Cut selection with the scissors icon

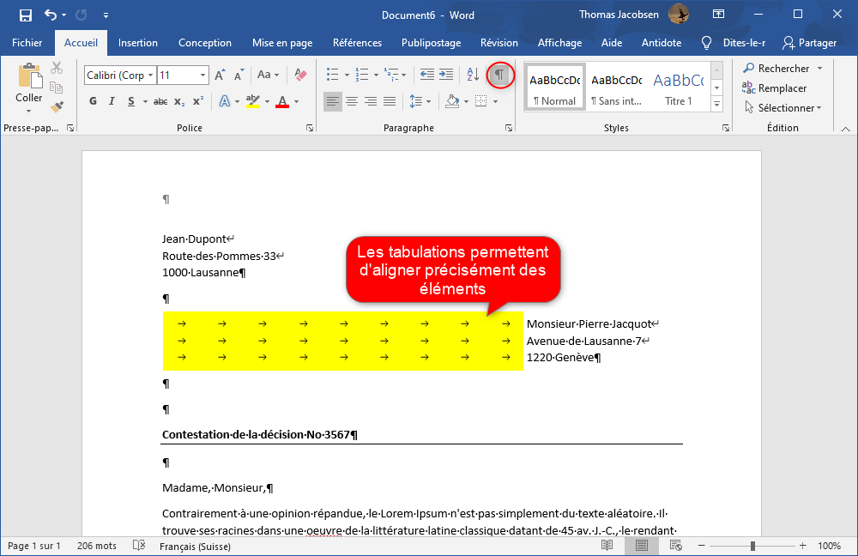[57, 68]
